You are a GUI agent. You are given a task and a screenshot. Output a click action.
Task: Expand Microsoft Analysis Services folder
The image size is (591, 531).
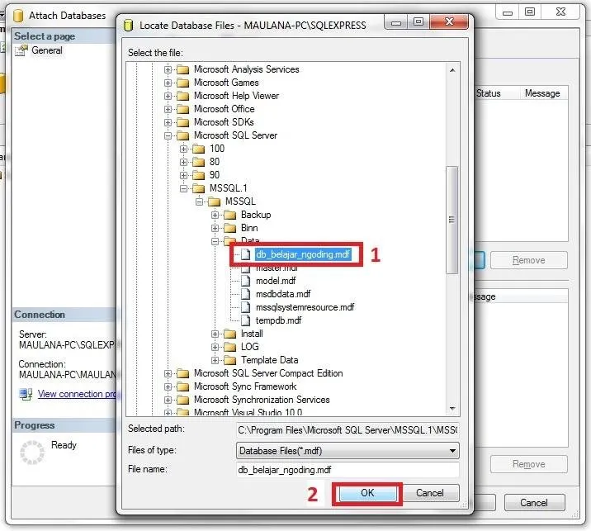[168, 69]
